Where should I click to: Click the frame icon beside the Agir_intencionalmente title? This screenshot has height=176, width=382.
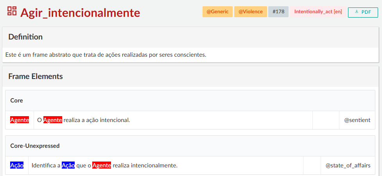pyautogui.click(x=12, y=11)
